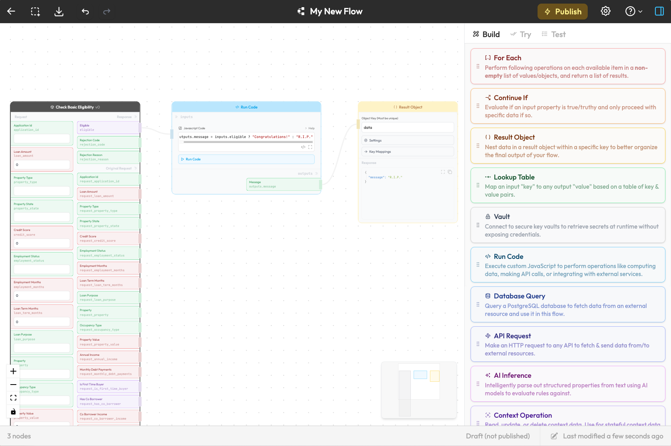671x446 pixels.
Task: Undo the last action
Action: (85, 12)
